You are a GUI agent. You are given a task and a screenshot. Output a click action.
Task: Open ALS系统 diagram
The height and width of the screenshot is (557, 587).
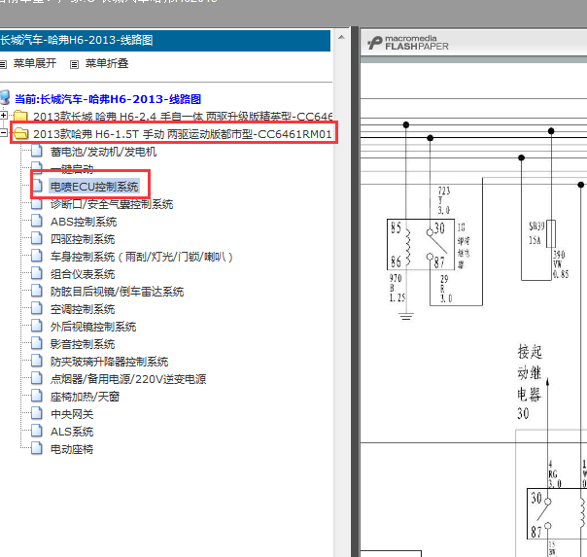coord(72,432)
